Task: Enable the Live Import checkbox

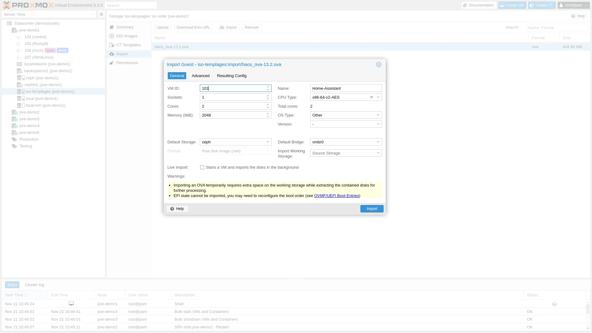Action: [202, 167]
